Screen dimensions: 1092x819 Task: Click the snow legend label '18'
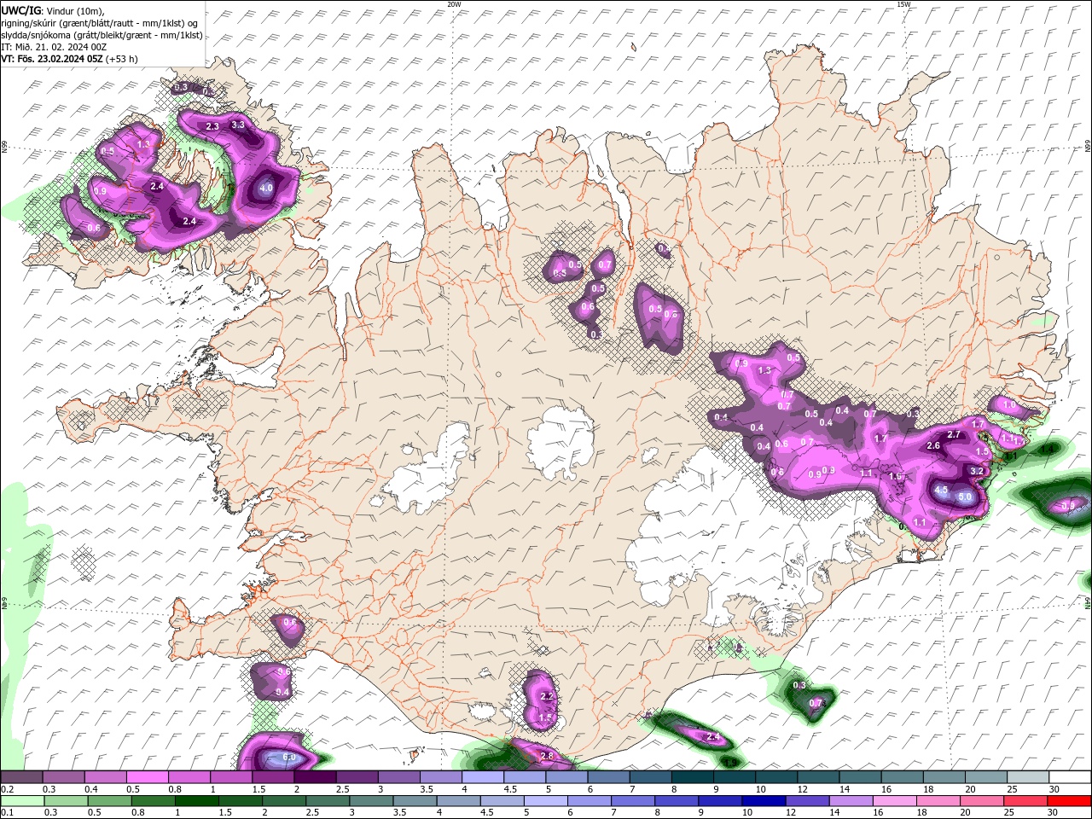pyautogui.click(x=929, y=789)
